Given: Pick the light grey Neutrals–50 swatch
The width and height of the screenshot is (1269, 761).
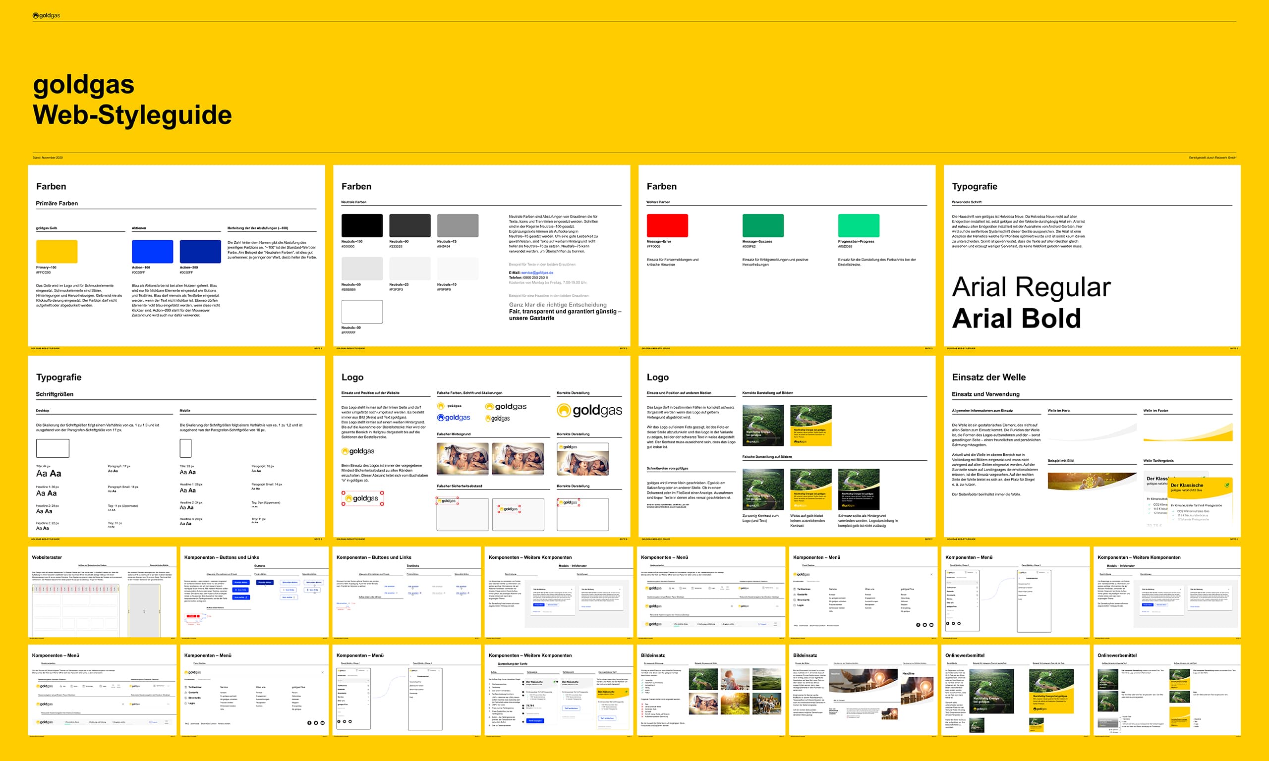Looking at the screenshot, I should (362, 269).
